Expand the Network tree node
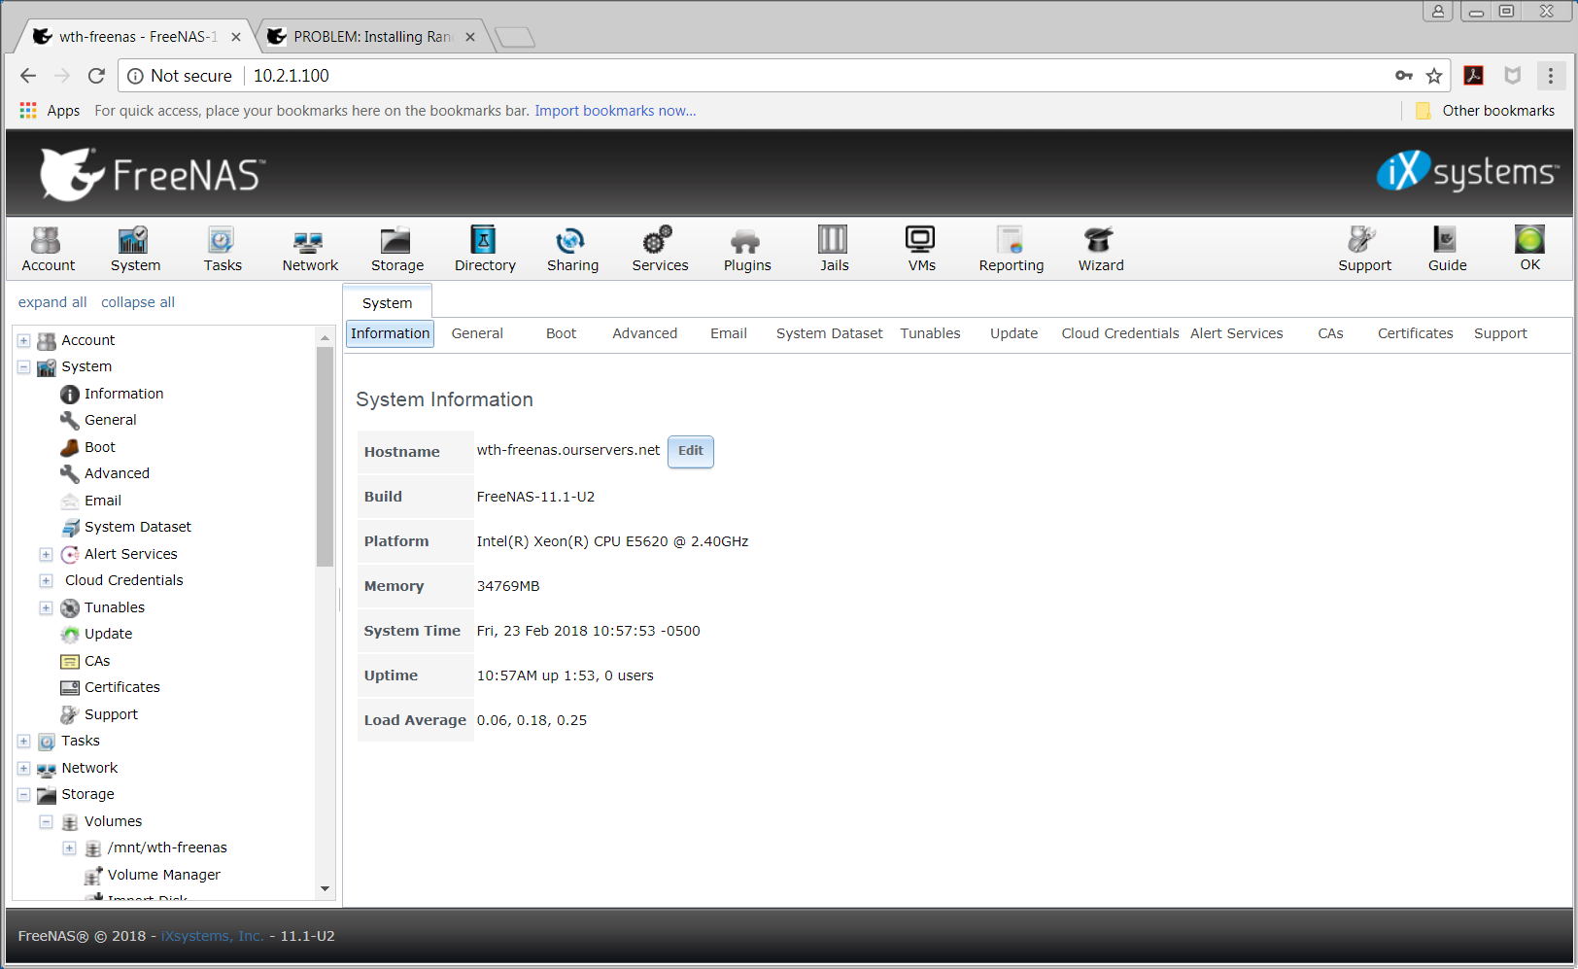The height and width of the screenshot is (969, 1578). 23,768
